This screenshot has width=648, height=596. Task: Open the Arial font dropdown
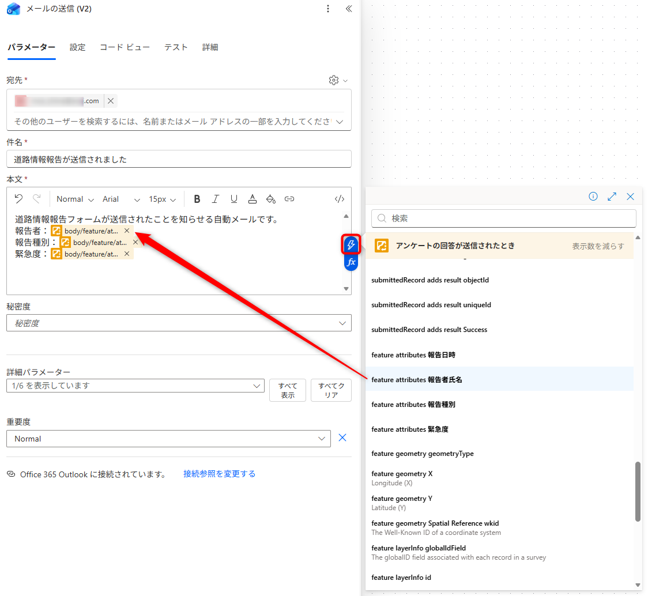coord(121,199)
